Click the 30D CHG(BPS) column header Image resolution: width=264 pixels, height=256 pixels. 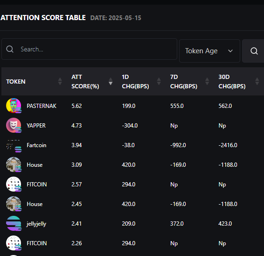click(x=232, y=81)
